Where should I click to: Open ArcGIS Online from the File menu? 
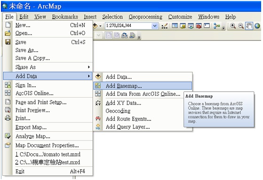pyautogui.click(x=48, y=93)
